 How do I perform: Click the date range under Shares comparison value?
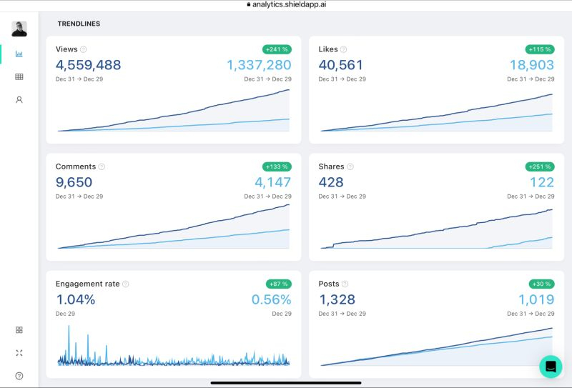click(x=531, y=197)
